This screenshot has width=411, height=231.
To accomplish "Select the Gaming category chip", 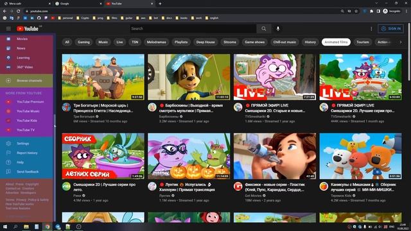I will click(x=83, y=42).
